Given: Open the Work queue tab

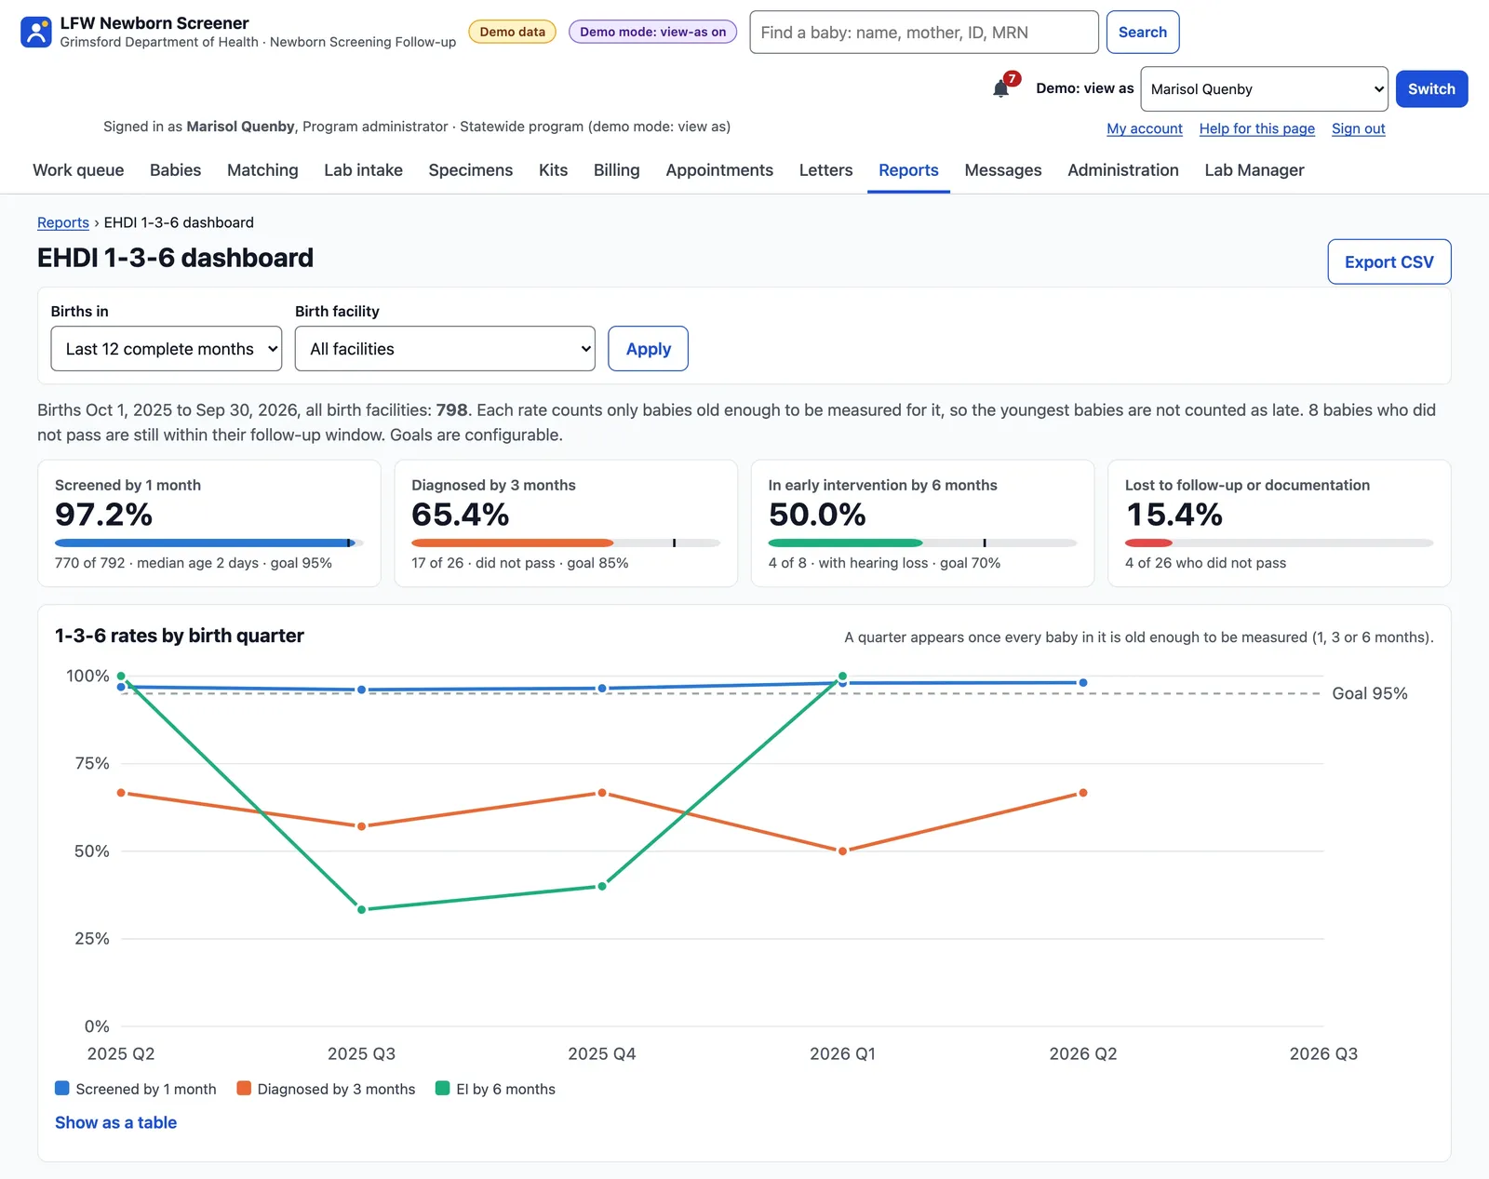Looking at the screenshot, I should pyautogui.click(x=78, y=170).
